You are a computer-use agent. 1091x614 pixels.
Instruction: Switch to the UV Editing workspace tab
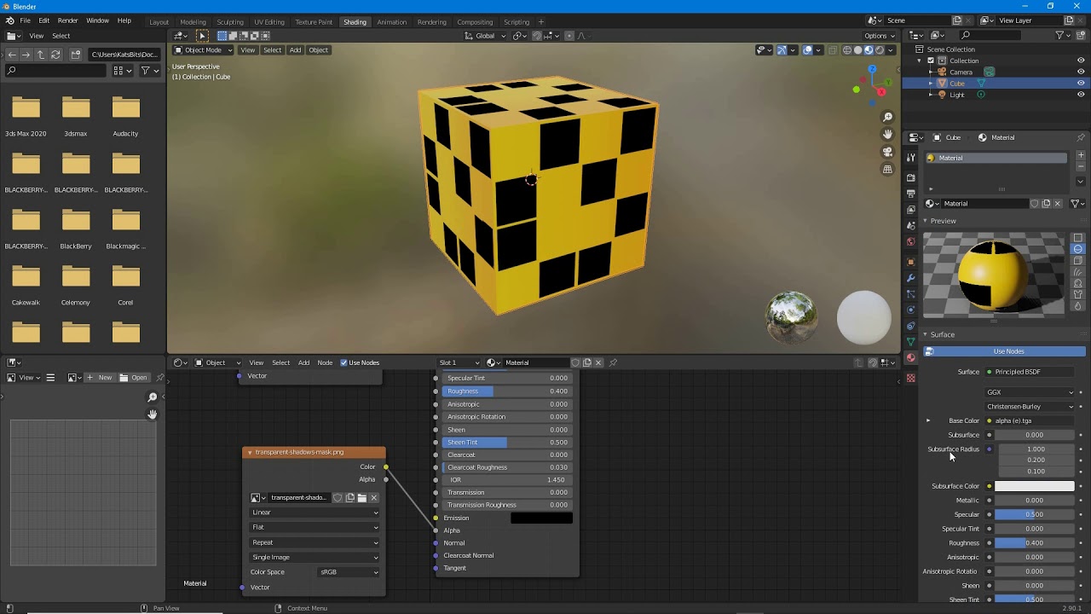coord(268,21)
